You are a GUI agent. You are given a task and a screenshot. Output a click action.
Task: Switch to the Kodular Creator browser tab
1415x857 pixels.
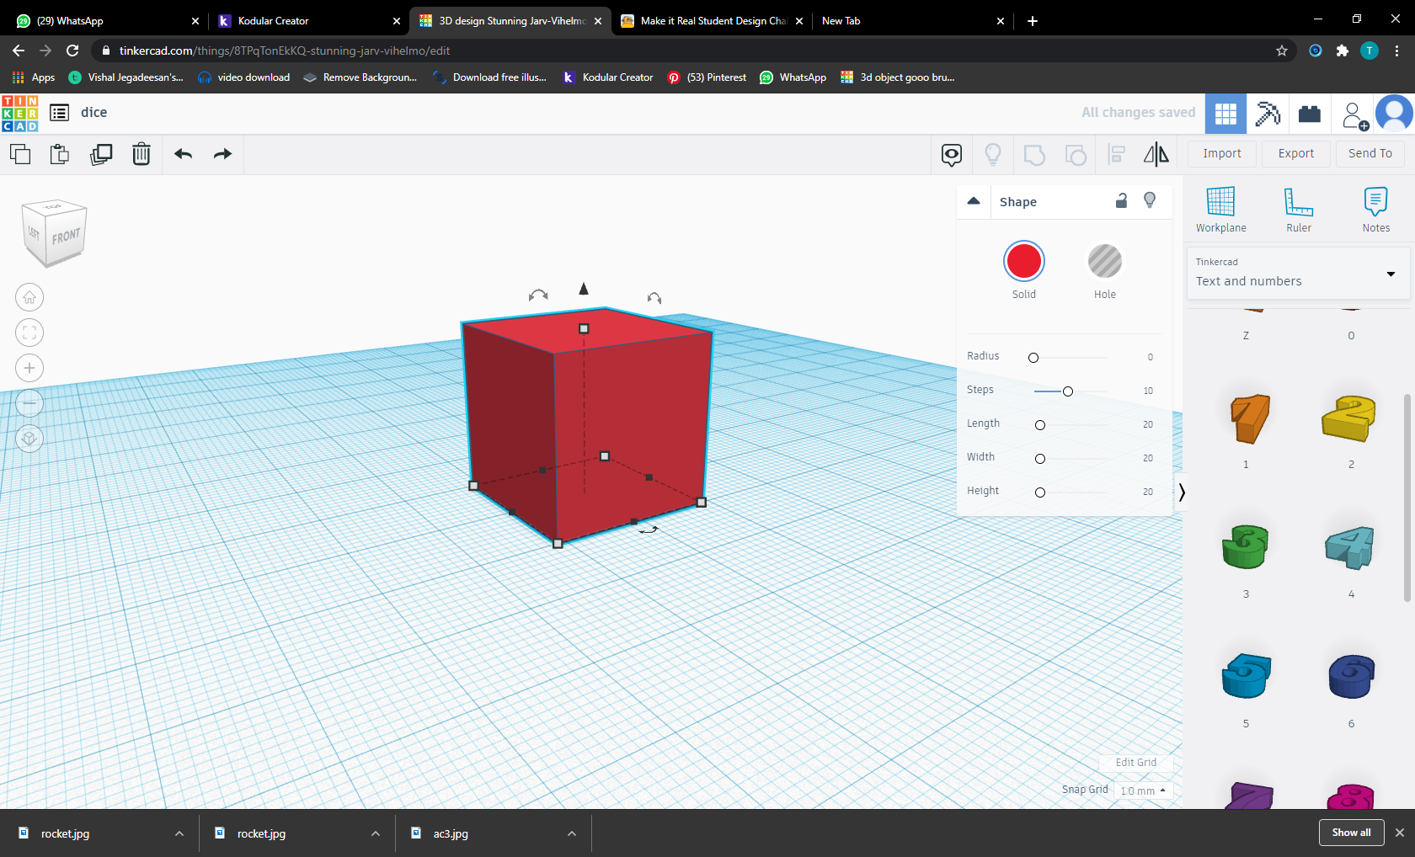tap(308, 21)
